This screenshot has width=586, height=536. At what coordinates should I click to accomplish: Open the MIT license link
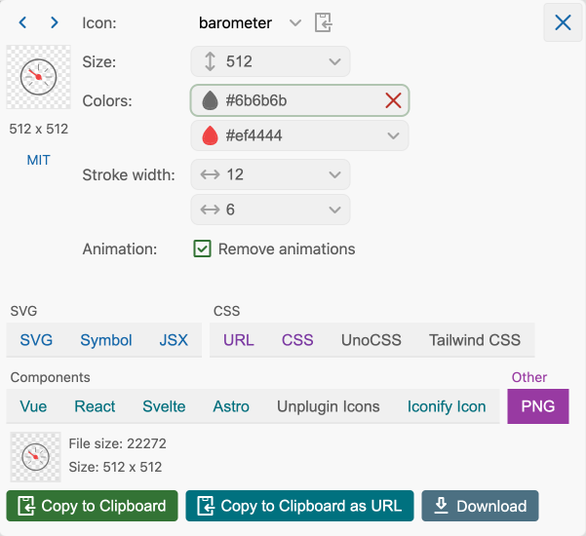pyautogui.click(x=38, y=160)
